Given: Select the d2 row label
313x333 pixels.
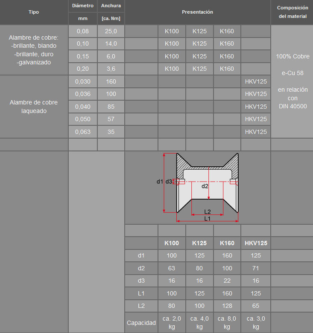Looking at the screenshot, I should pyautogui.click(x=141, y=268).
